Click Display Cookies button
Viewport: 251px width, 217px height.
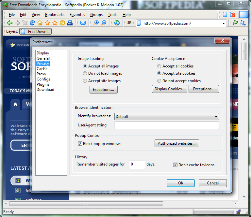pyautogui.click(x=170, y=89)
